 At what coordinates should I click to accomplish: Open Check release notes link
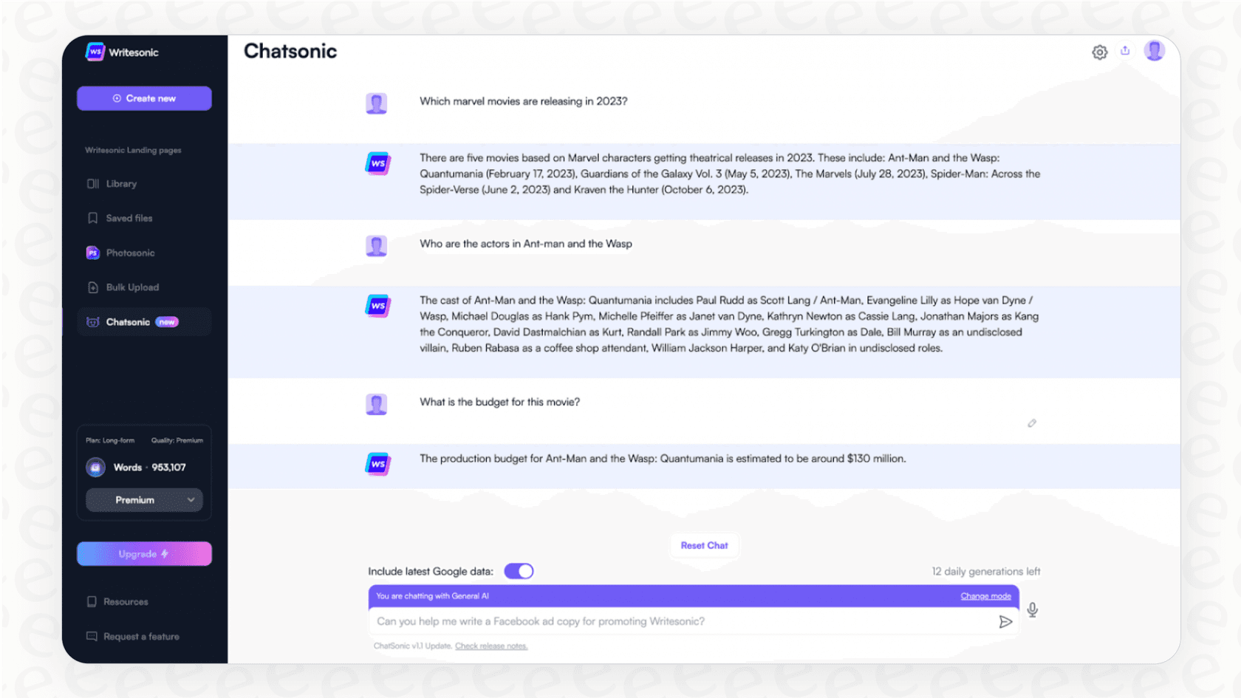[x=490, y=646]
